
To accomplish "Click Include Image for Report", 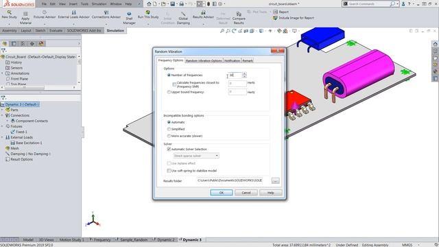I will coord(294,18).
